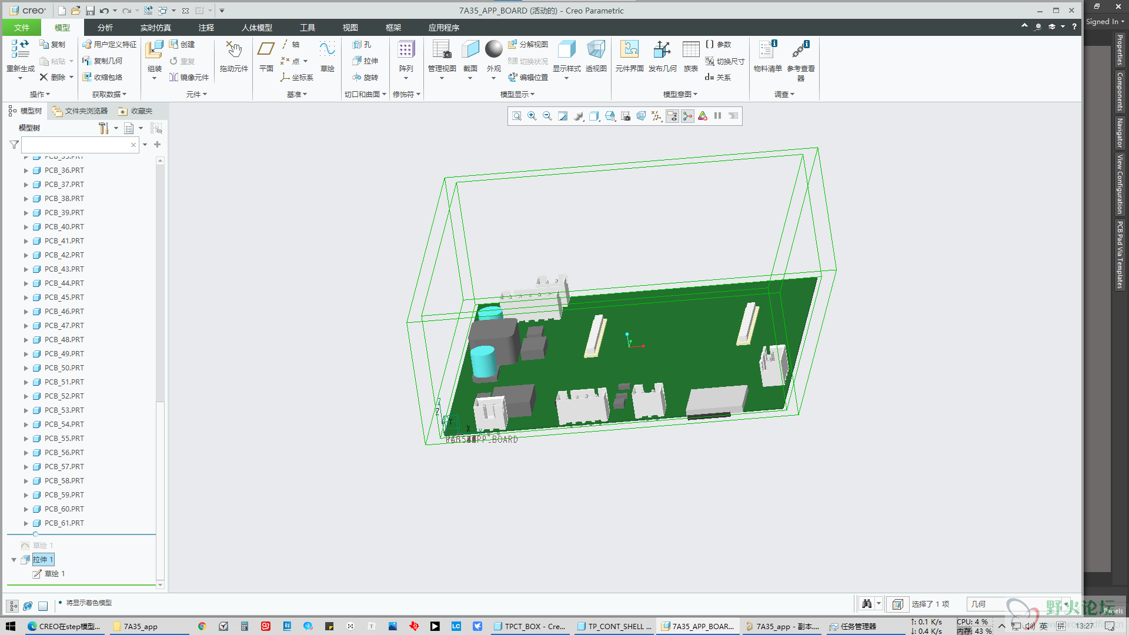Expand PCB_45.PRT tree node
The height and width of the screenshot is (635, 1129).
[26, 298]
